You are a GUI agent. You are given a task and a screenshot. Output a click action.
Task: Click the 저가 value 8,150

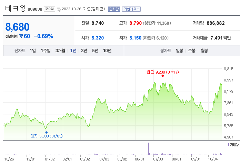coord(135,38)
